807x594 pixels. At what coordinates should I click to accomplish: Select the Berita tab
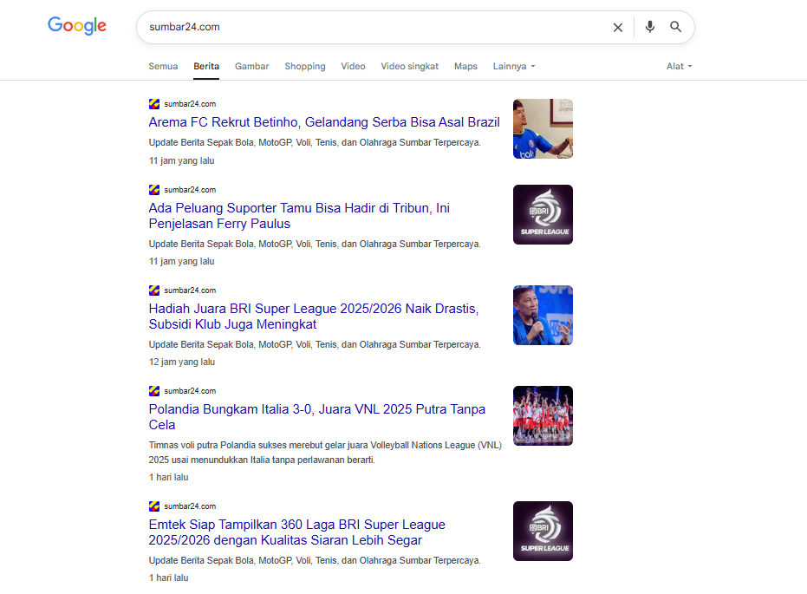pos(206,67)
